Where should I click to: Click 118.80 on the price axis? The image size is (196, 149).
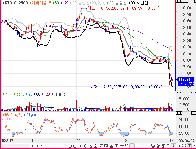[x=185, y=8]
